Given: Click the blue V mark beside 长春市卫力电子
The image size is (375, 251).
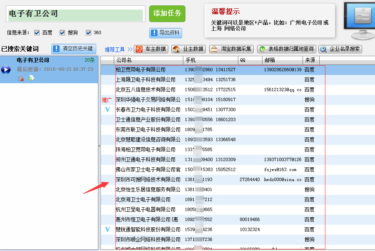Looking at the screenshot, I should [107, 109].
